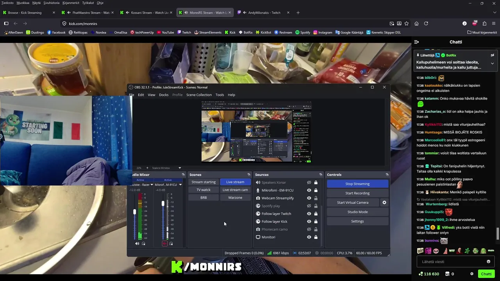Switch to the Kossani Stream tab
Screen dimensions: 500x281
(x=146, y=12)
